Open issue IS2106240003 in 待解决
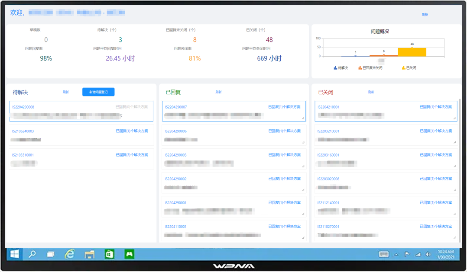 [23, 131]
